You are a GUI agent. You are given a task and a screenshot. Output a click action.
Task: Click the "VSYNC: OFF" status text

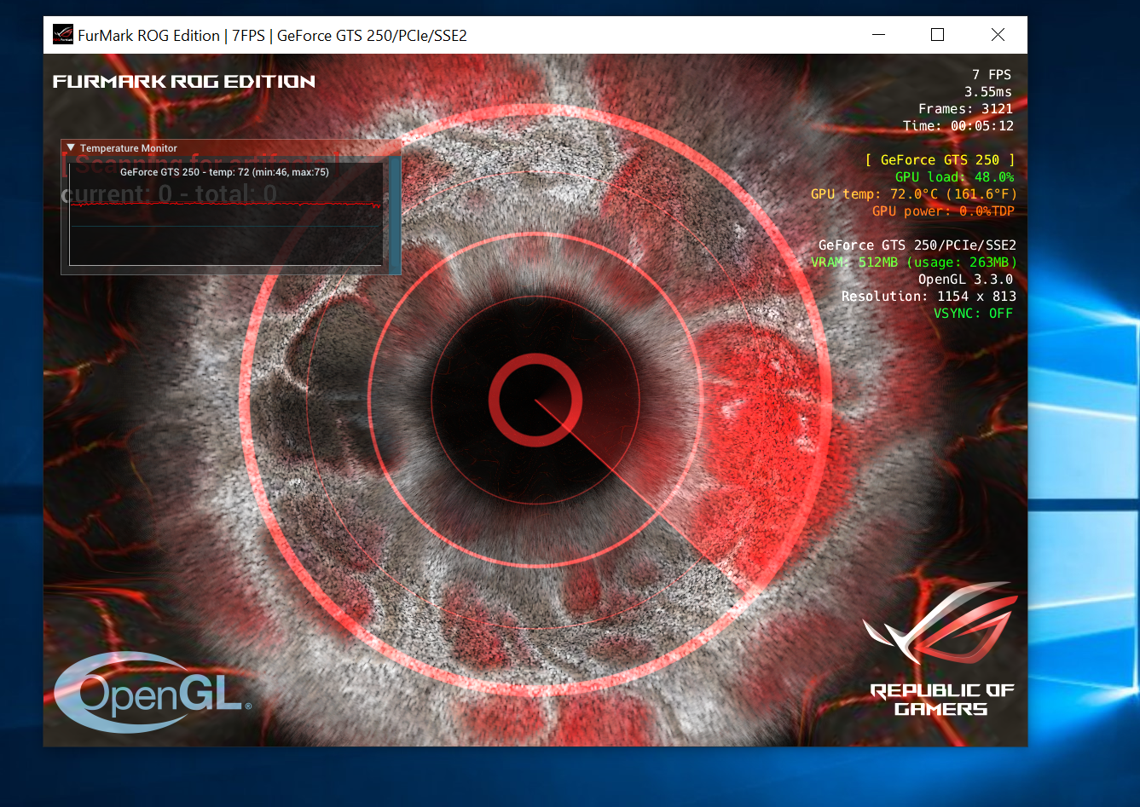point(973,314)
